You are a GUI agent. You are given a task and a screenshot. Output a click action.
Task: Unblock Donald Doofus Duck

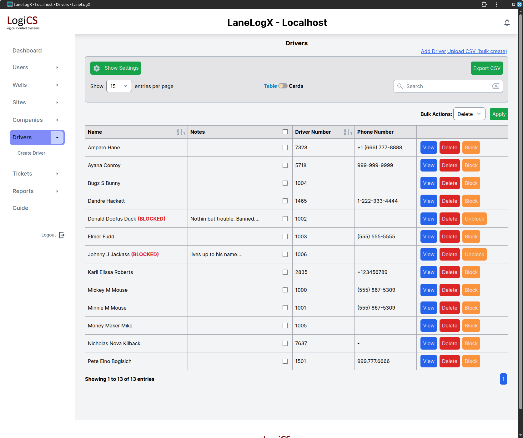[474, 219]
